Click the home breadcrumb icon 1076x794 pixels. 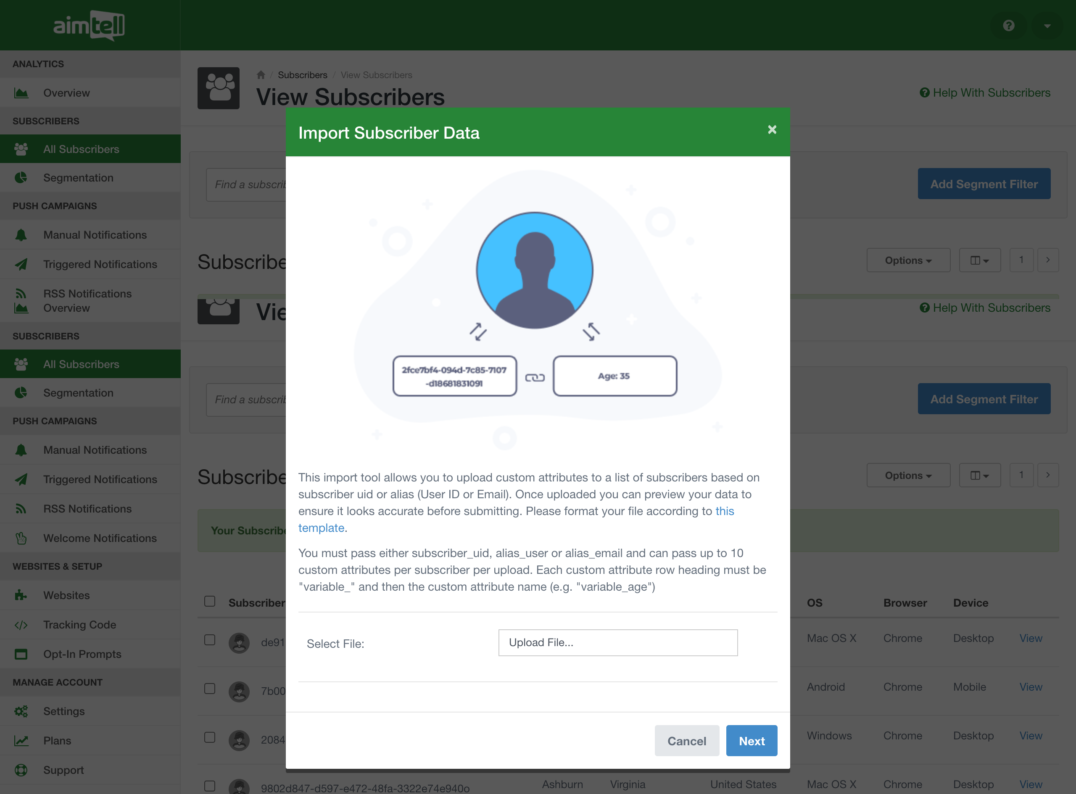(261, 75)
